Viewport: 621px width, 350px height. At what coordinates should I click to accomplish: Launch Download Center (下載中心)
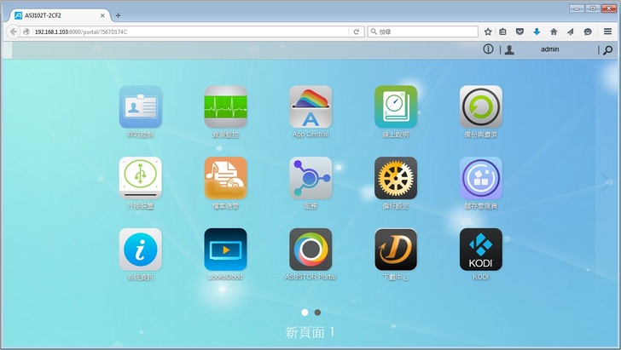396,250
